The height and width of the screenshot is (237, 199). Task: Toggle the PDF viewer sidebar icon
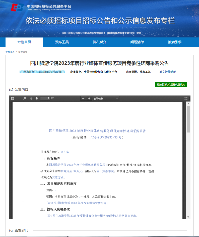click(13, 98)
